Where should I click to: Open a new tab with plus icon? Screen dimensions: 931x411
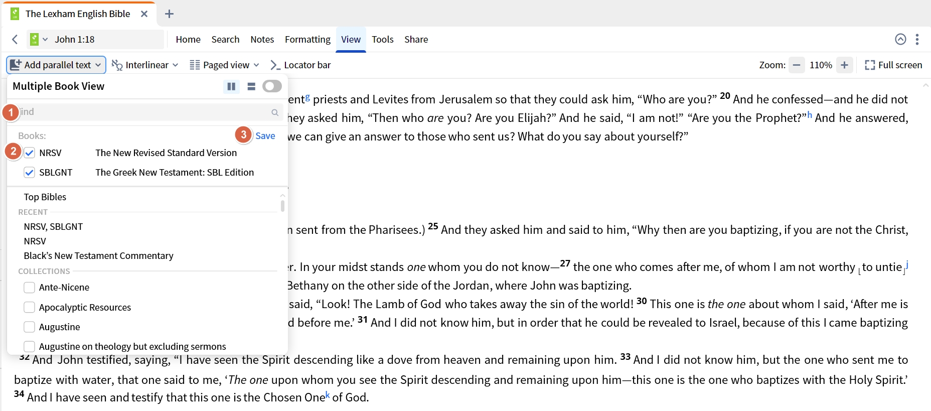click(169, 14)
